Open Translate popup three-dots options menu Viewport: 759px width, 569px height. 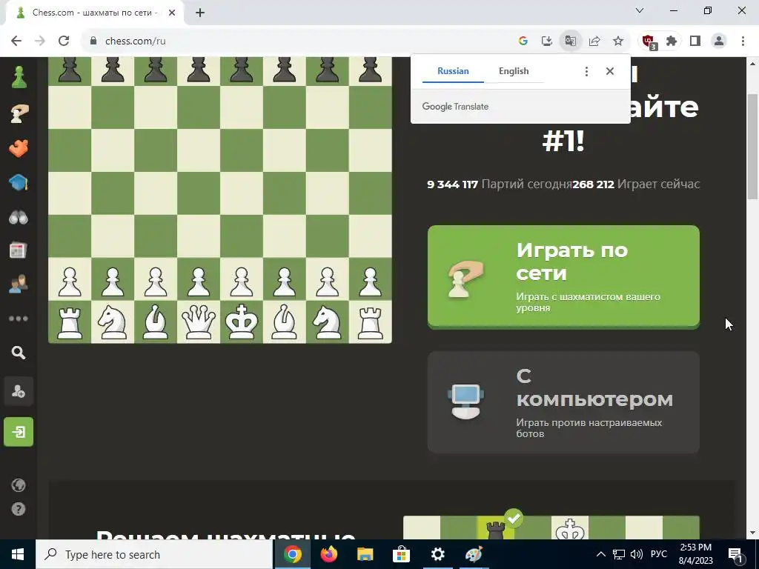[586, 72]
